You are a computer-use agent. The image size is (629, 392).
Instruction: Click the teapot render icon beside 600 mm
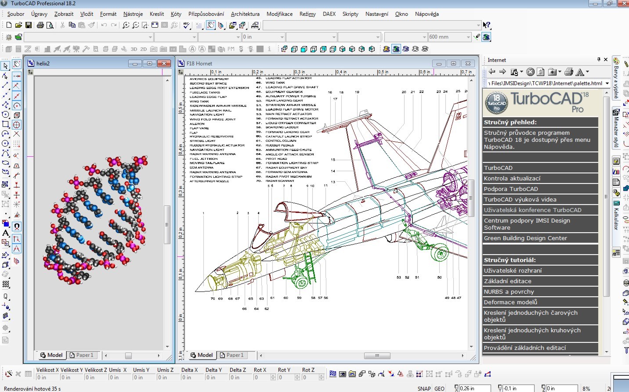[486, 37]
